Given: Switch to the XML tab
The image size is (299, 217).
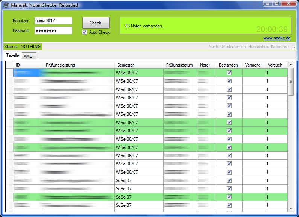Looking at the screenshot, I should [x=27, y=56].
